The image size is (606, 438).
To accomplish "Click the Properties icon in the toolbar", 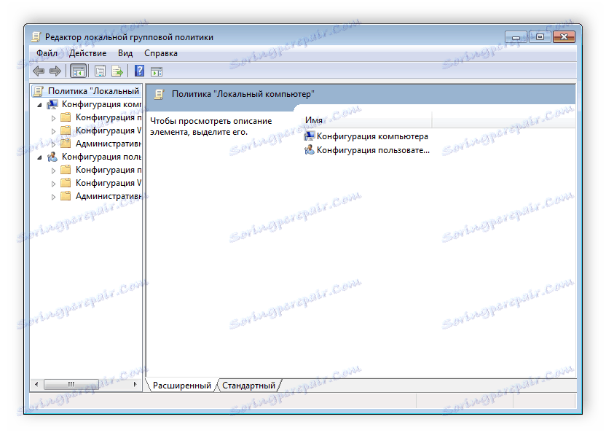I will [x=99, y=71].
